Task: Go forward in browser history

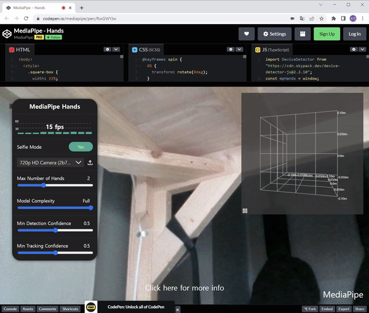Action: point(16,18)
